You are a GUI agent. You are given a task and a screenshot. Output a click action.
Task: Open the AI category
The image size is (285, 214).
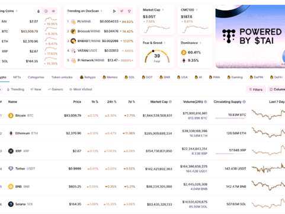tap(198, 77)
